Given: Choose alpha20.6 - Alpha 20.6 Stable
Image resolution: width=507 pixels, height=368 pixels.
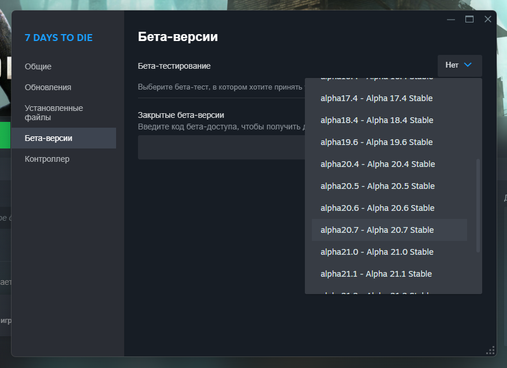Looking at the screenshot, I should pyautogui.click(x=389, y=208).
